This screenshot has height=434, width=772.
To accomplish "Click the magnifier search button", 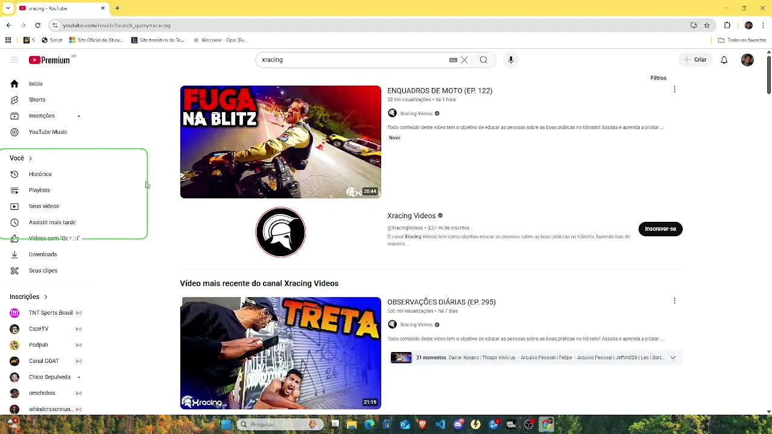I will pyautogui.click(x=483, y=60).
